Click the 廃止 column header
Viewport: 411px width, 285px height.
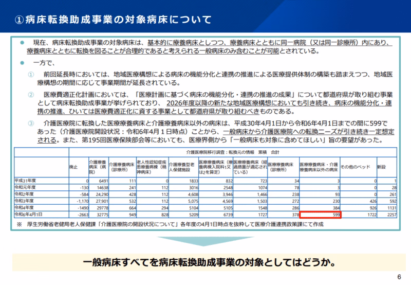[x=73, y=167]
